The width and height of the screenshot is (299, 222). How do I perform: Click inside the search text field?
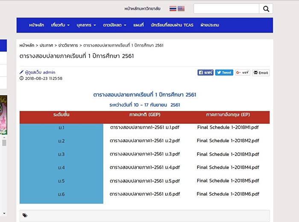tap(226, 9)
